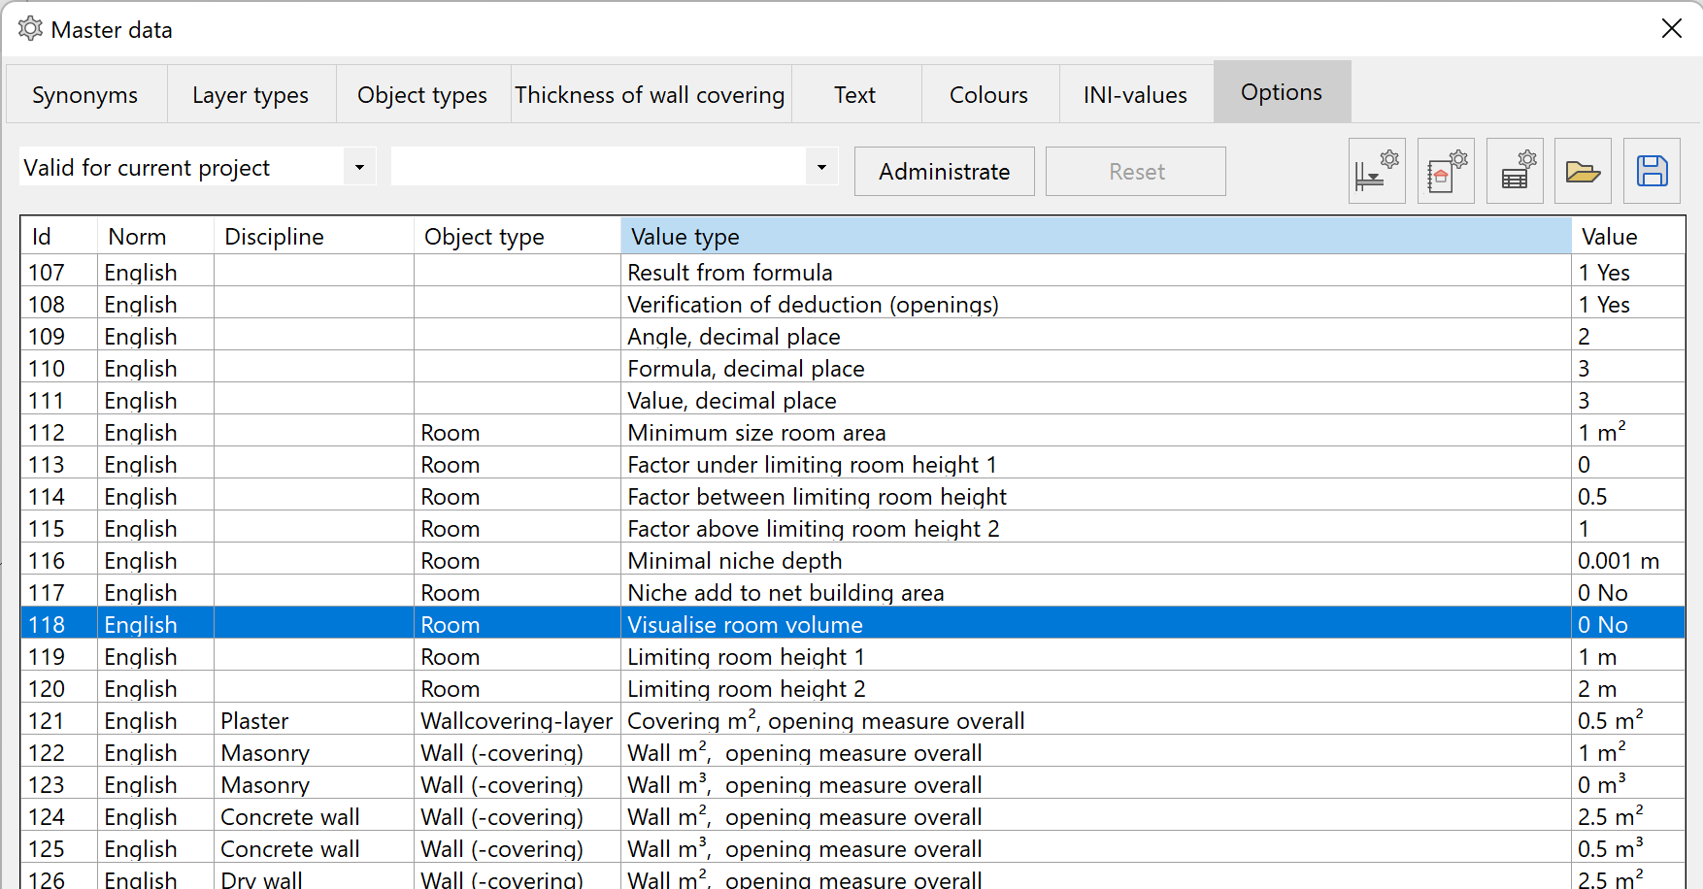Click the Master data gear icon
This screenshot has height=889, width=1703.
[30, 29]
